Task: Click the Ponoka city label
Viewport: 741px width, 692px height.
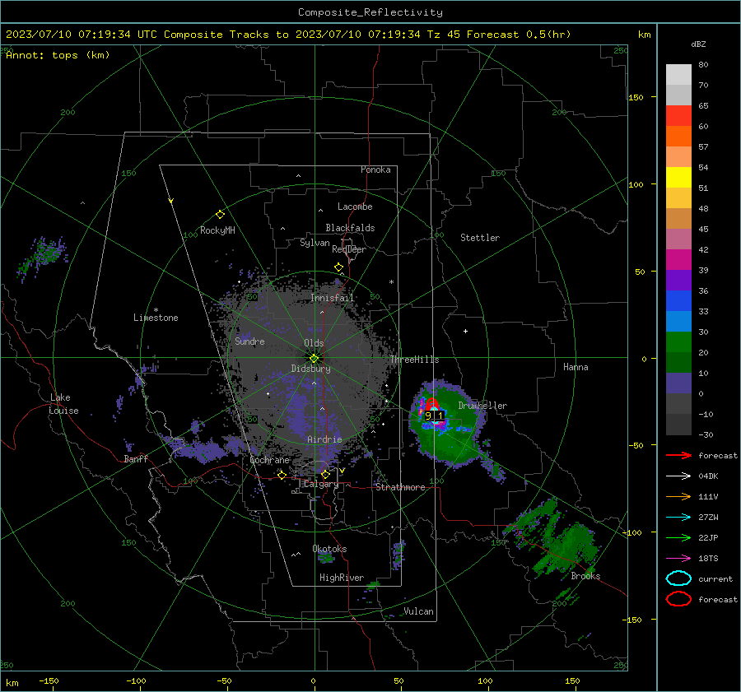Action: click(x=375, y=170)
